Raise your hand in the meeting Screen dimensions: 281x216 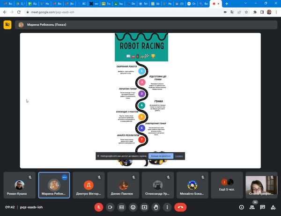(x=156, y=207)
